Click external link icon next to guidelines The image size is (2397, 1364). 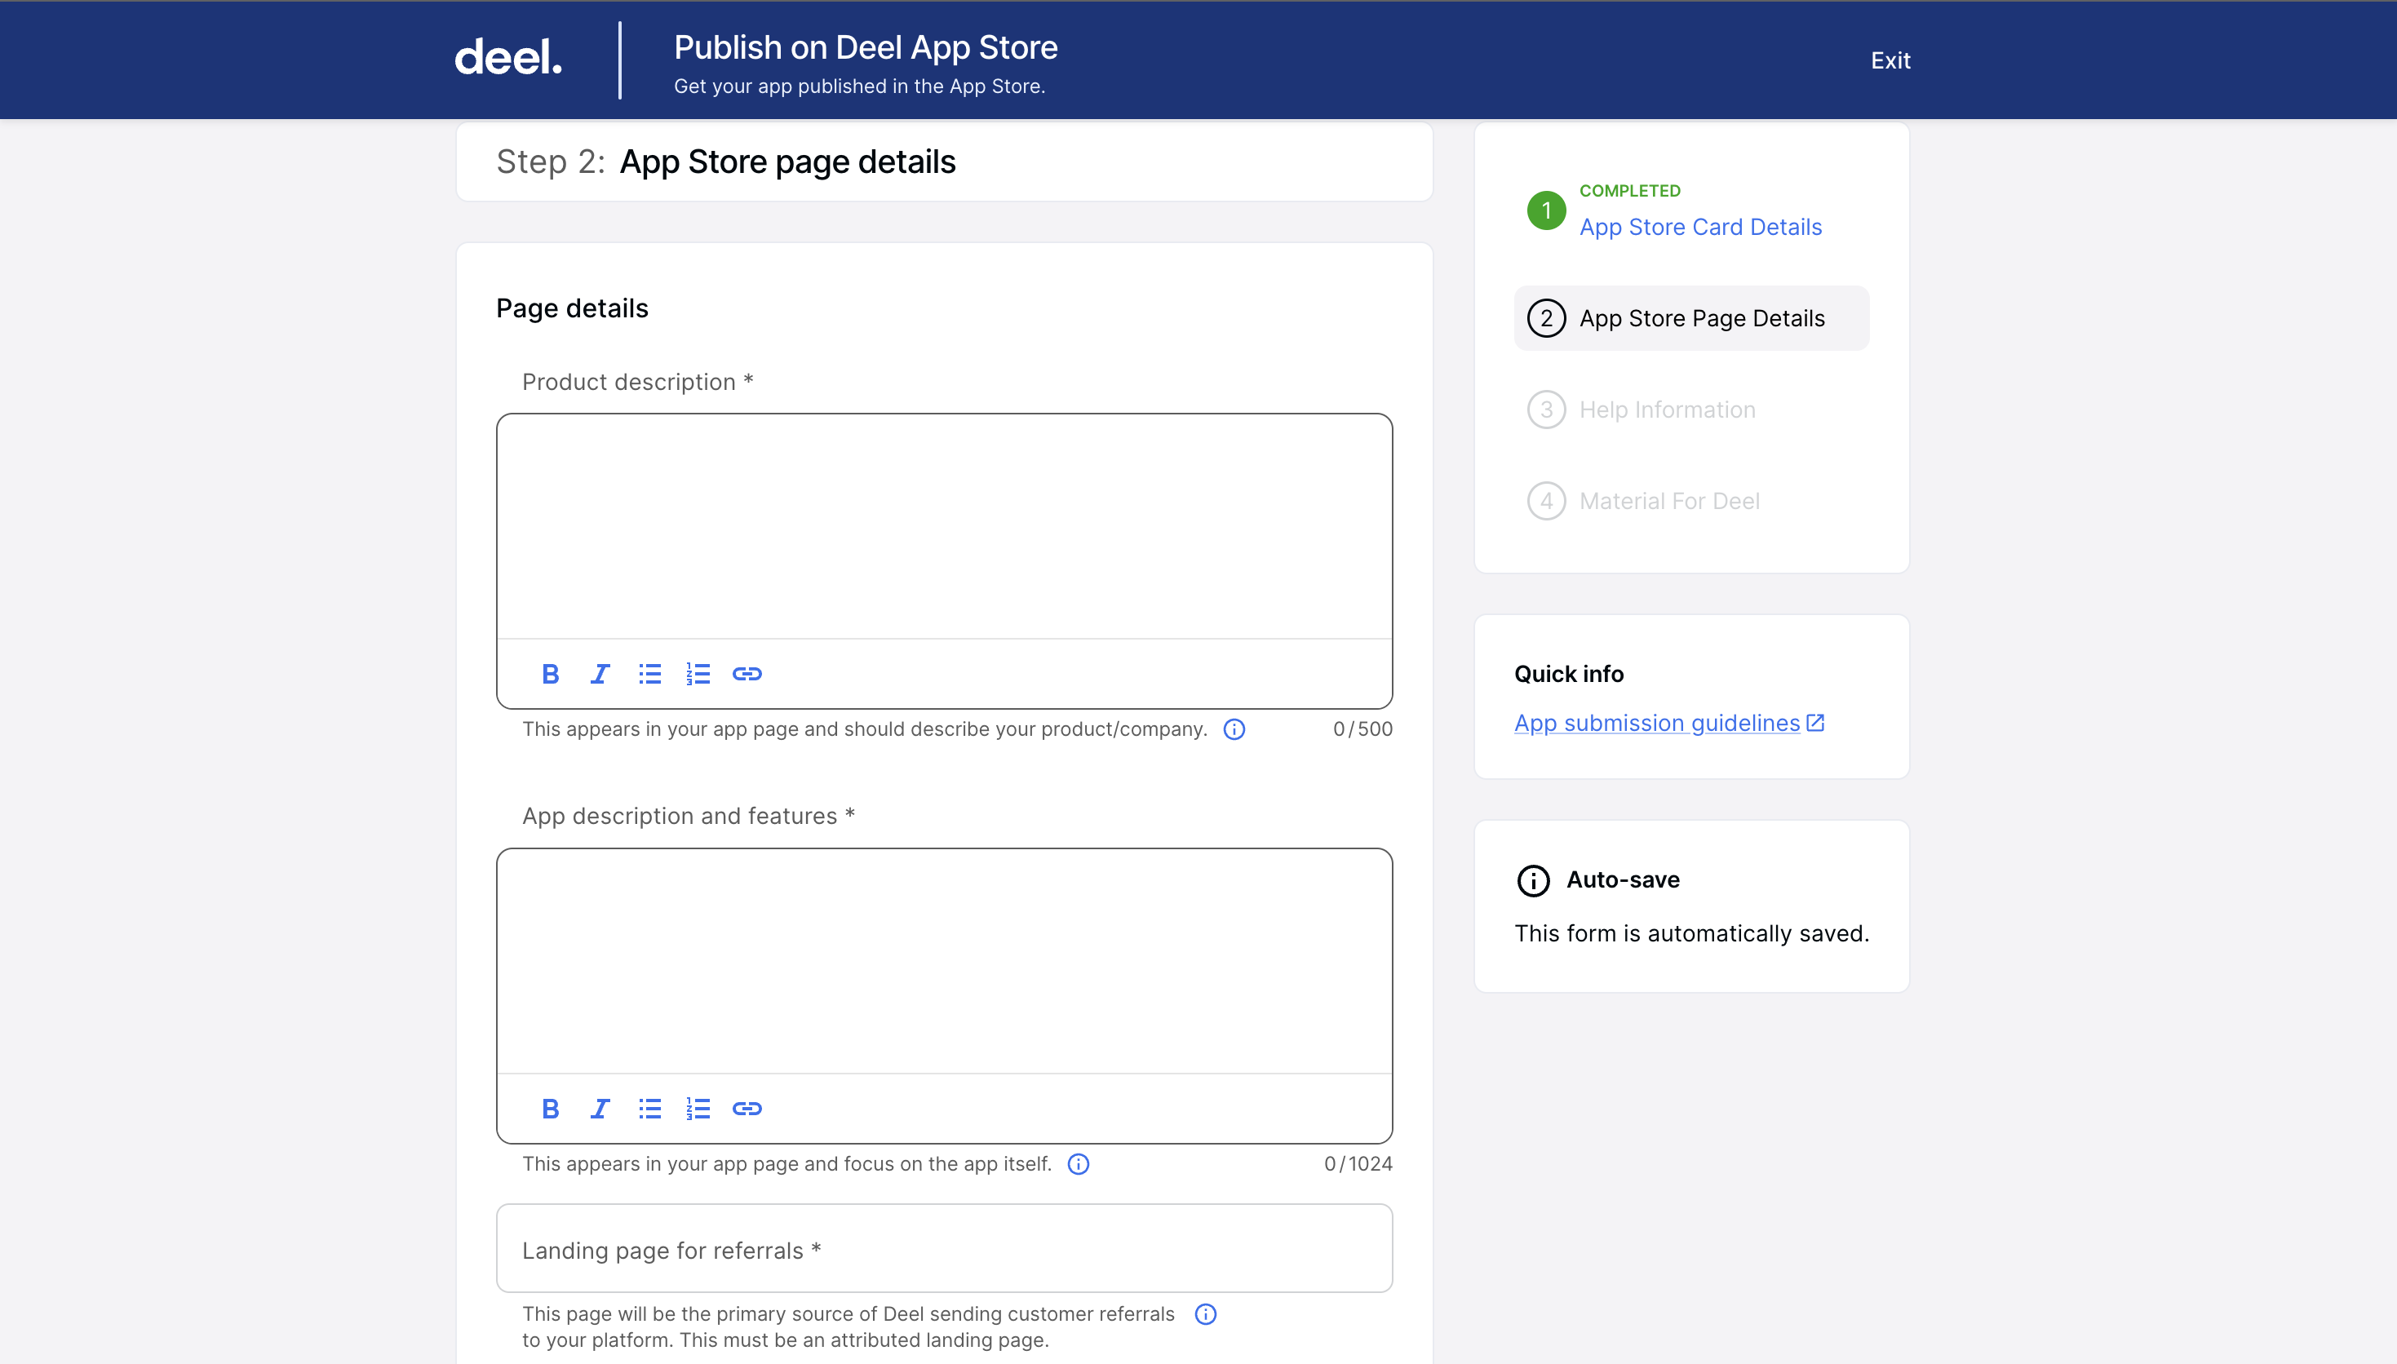[x=1815, y=722]
